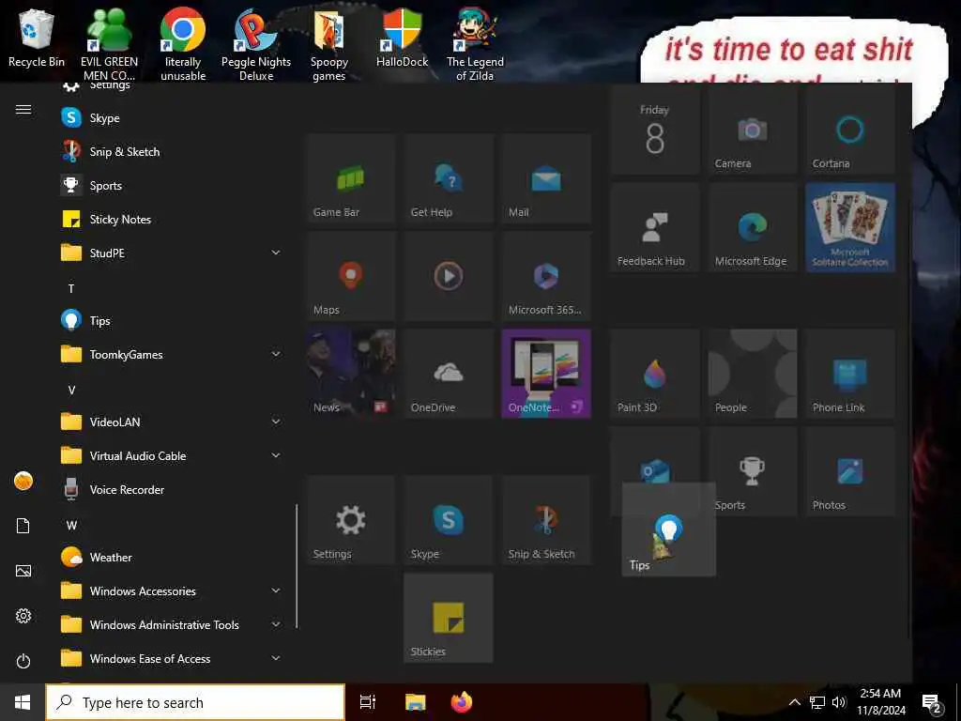The image size is (961, 721).
Task: Open the volume control in system tray
Action: pos(839,702)
